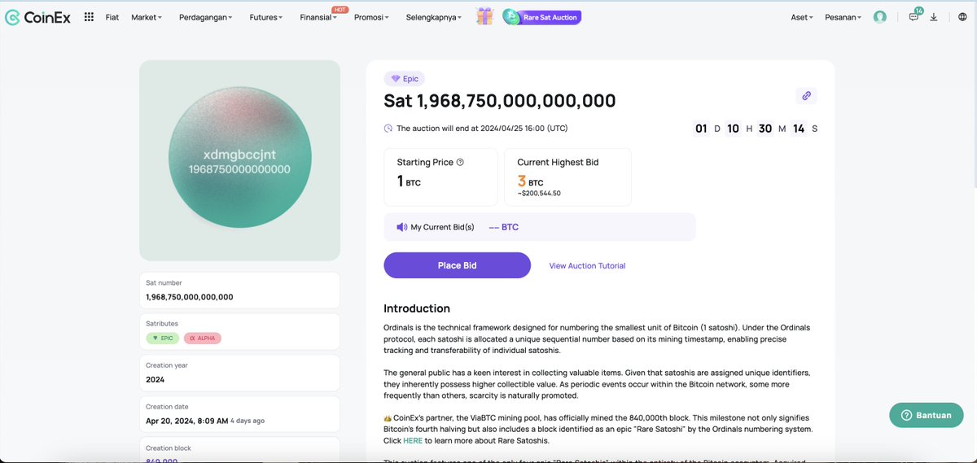Click the Epic diamond badge above the title
The image size is (977, 463).
coord(405,79)
